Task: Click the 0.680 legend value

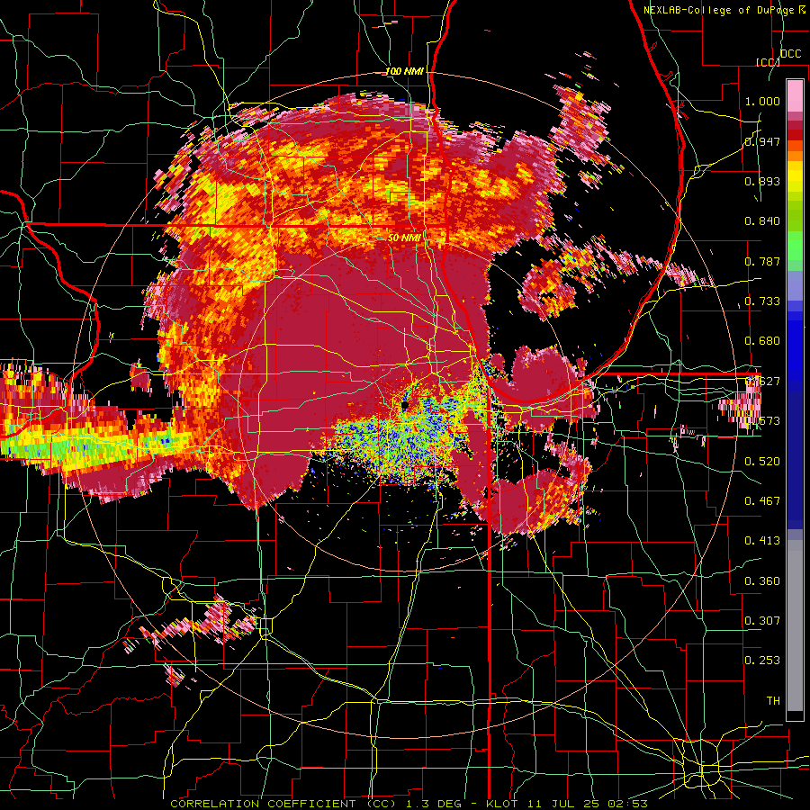Action: [762, 341]
